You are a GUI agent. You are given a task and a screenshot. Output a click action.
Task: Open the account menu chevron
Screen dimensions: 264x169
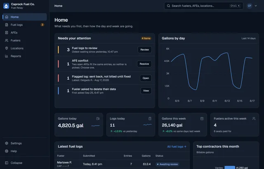(256, 6)
